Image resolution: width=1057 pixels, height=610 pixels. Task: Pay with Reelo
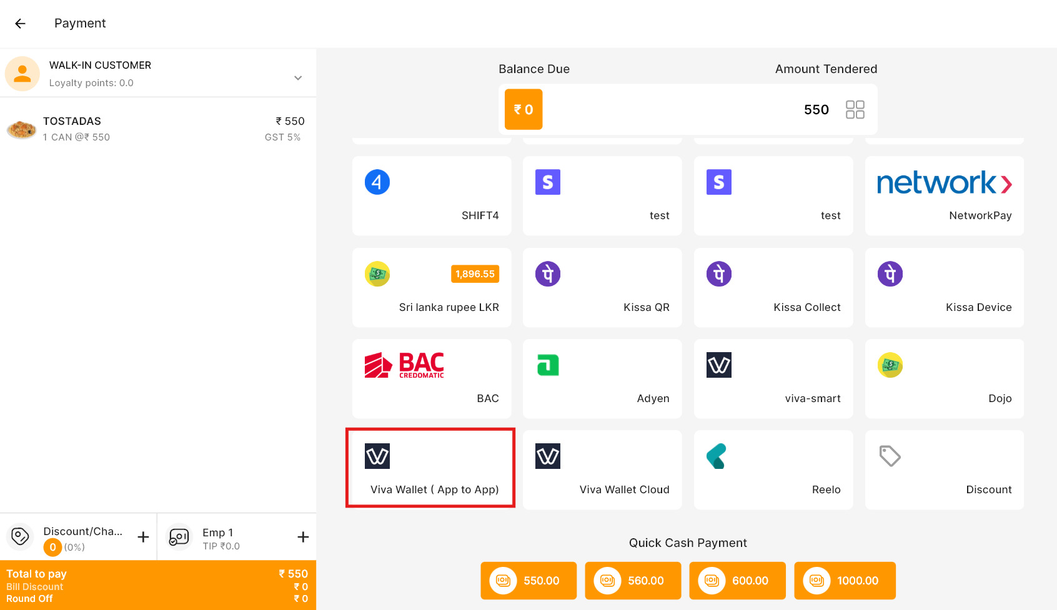click(773, 470)
